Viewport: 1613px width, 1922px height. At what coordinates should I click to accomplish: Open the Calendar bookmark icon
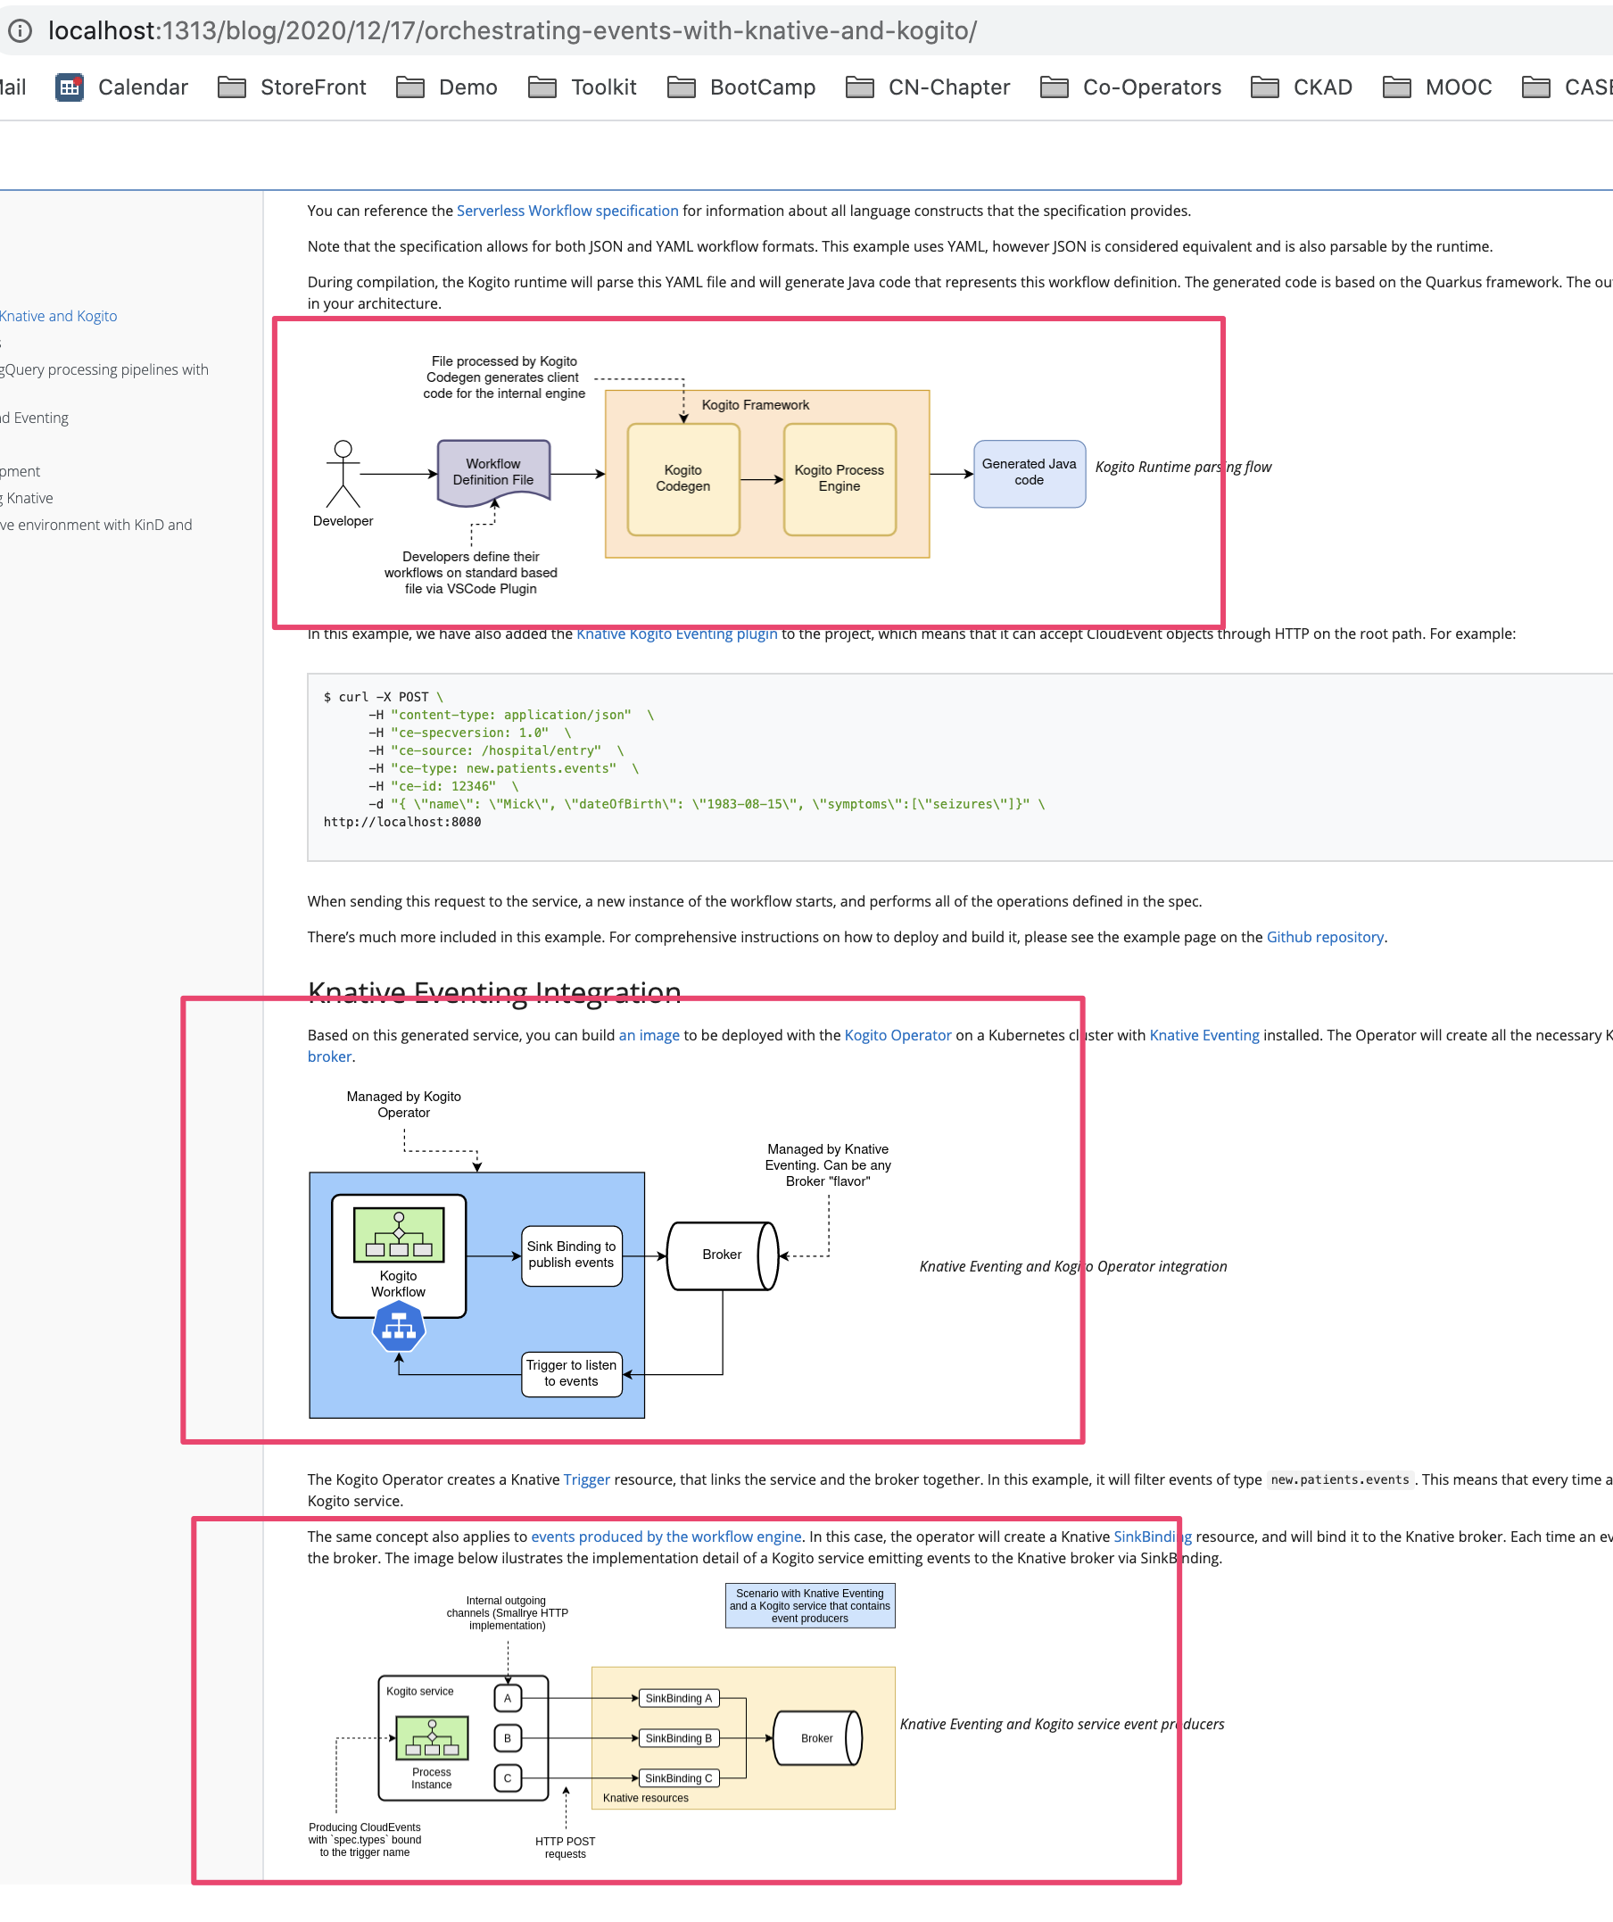point(70,87)
